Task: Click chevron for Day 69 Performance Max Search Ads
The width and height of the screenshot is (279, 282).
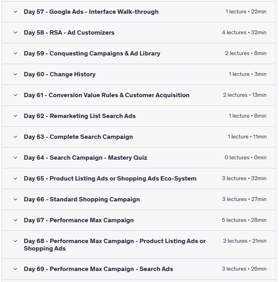Action: [15, 269]
